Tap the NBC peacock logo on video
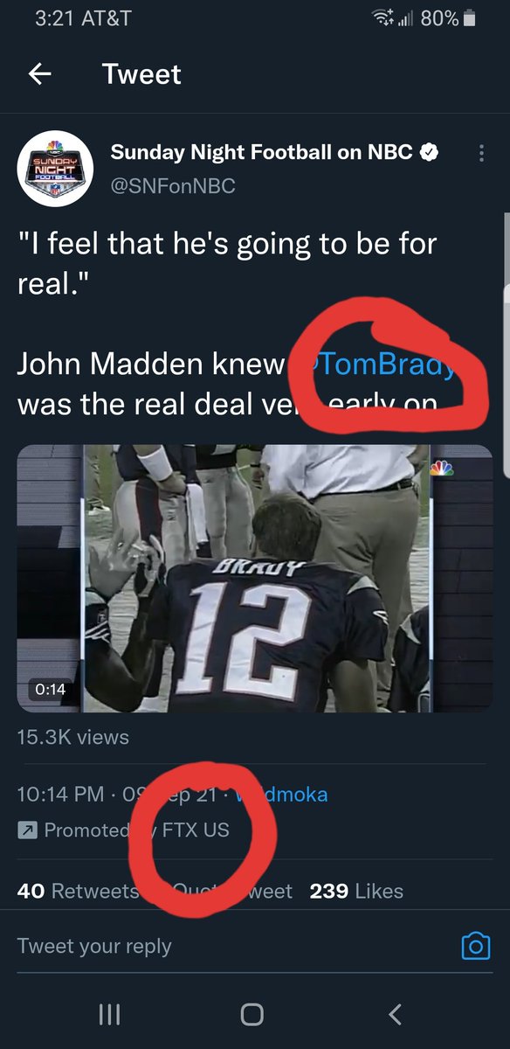Image resolution: width=510 pixels, height=1049 pixels. (x=442, y=468)
